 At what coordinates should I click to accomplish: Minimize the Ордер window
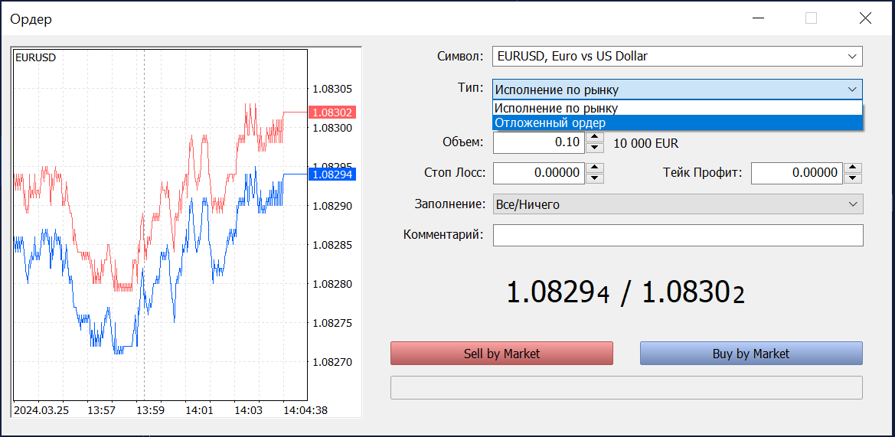[x=758, y=18]
